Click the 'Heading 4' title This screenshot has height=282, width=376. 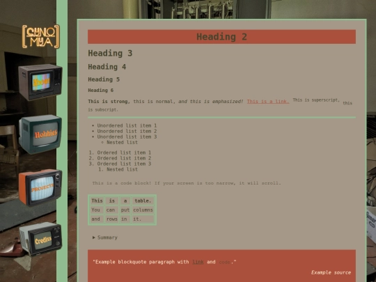(x=107, y=67)
